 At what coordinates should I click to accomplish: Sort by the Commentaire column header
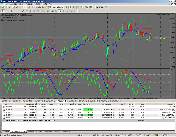pos(160,104)
